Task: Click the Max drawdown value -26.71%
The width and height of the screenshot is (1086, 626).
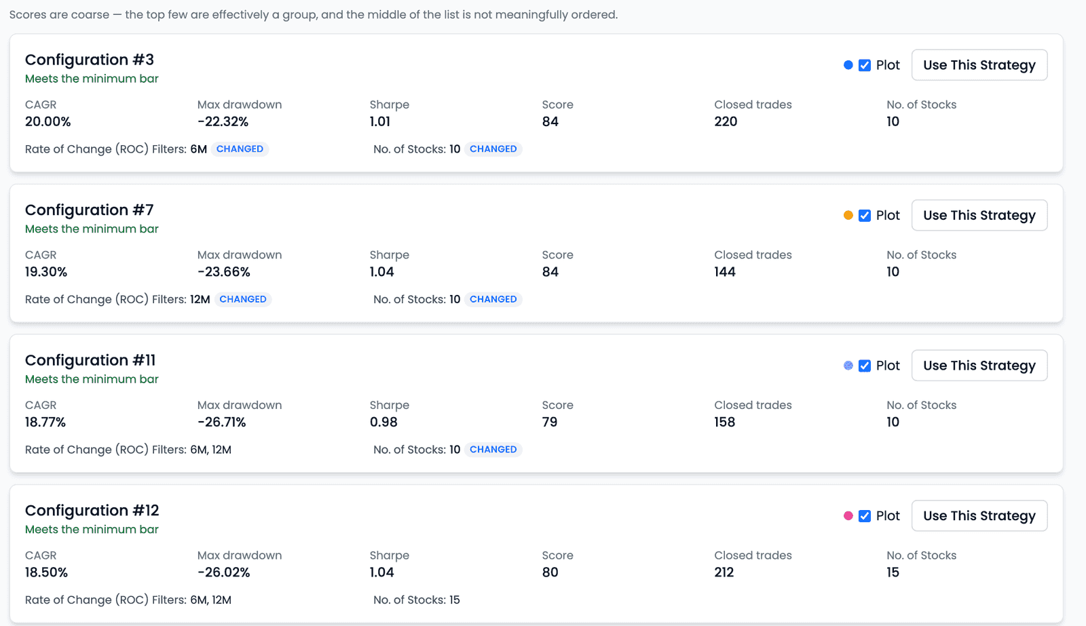Action: [x=222, y=422]
